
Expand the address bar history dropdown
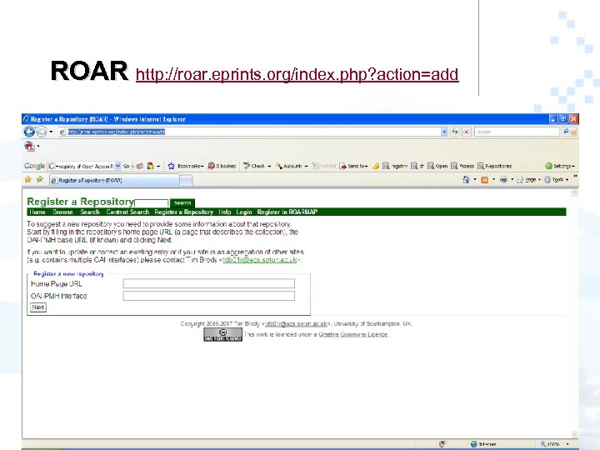tap(444, 132)
